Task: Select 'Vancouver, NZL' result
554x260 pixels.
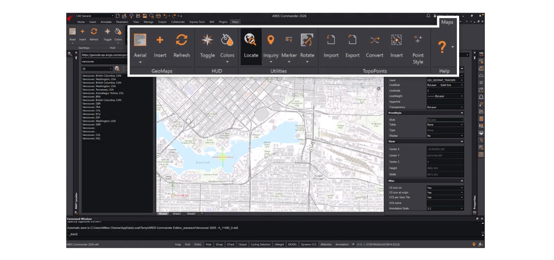Action: click(92, 138)
